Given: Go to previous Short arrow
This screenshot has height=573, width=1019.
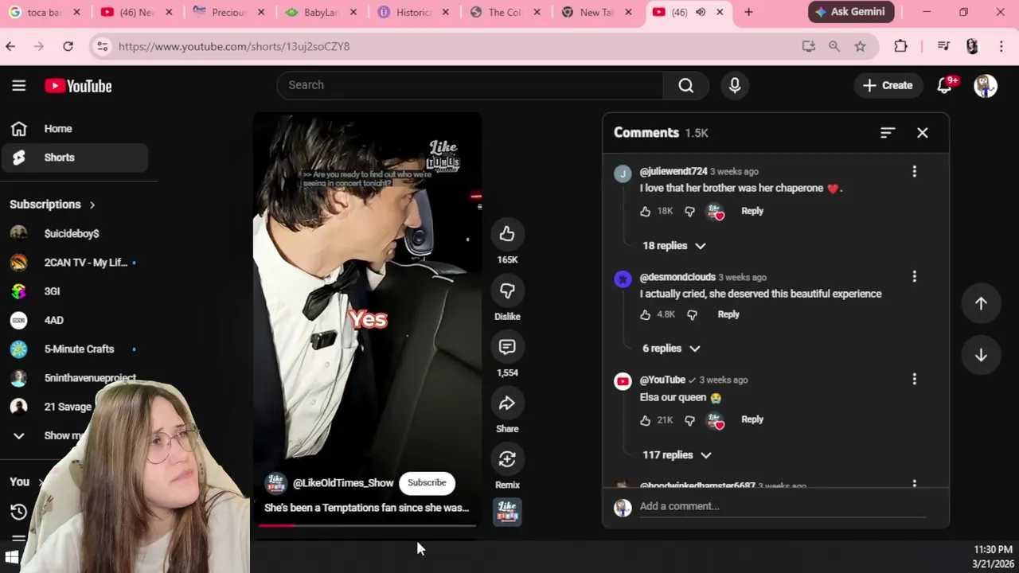Looking at the screenshot, I should click(981, 303).
